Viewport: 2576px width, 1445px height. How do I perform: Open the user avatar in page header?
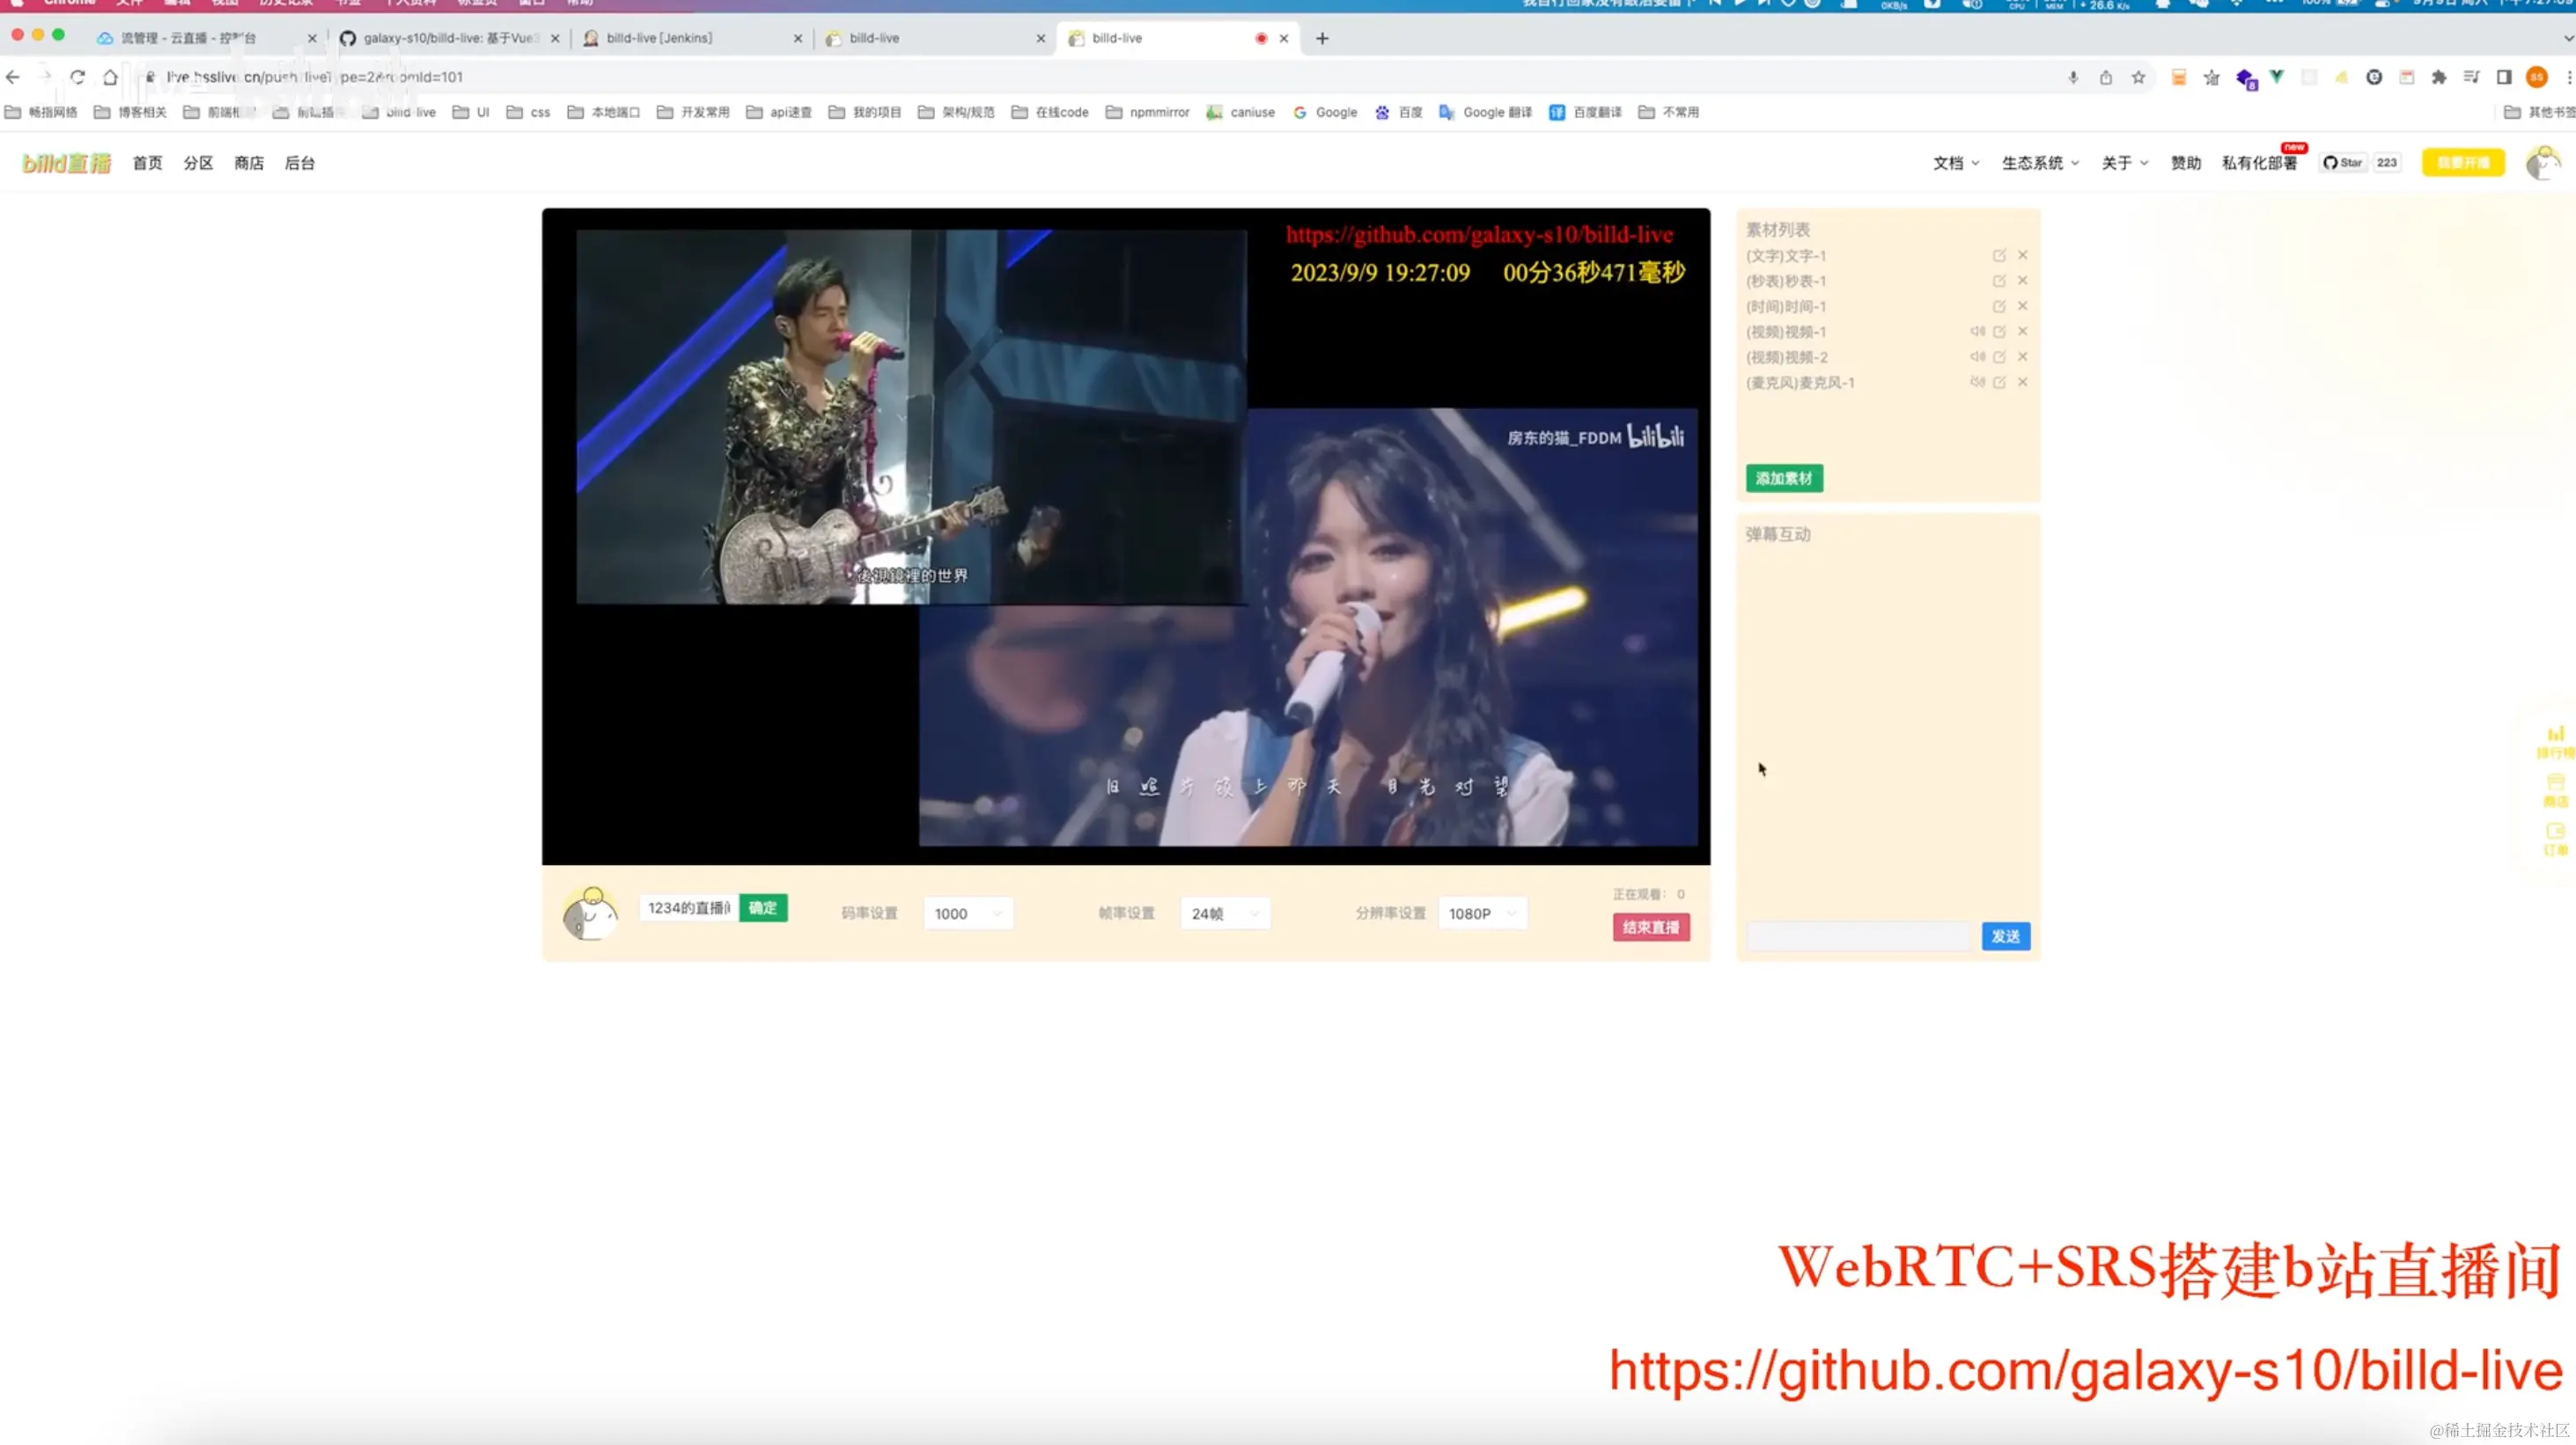tap(2543, 163)
